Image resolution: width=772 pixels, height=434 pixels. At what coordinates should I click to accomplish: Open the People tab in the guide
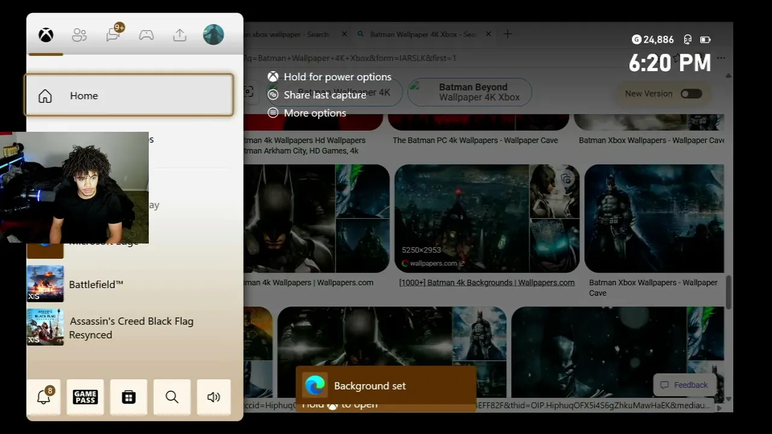pyautogui.click(x=79, y=35)
